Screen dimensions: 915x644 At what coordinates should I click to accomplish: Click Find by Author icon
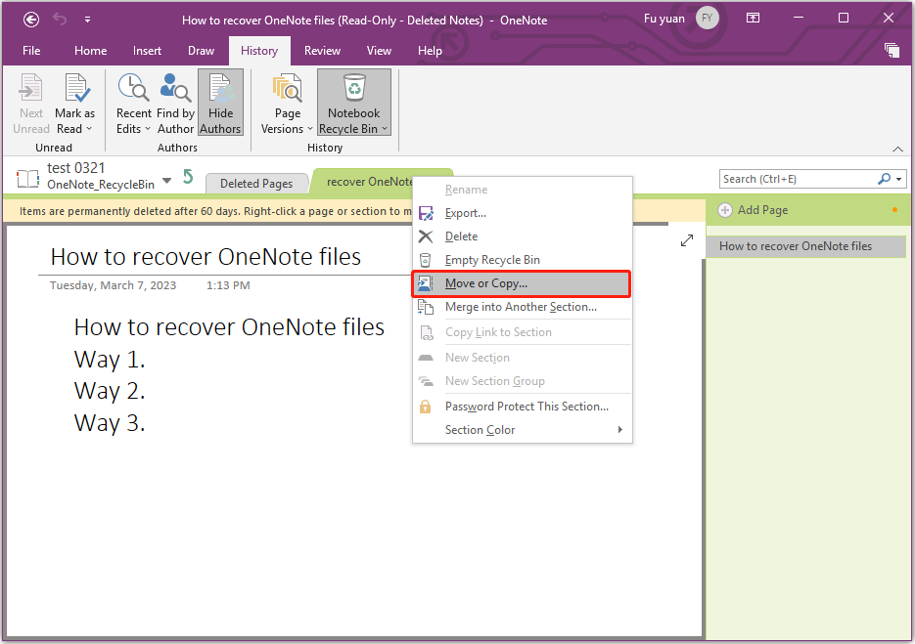click(x=175, y=87)
